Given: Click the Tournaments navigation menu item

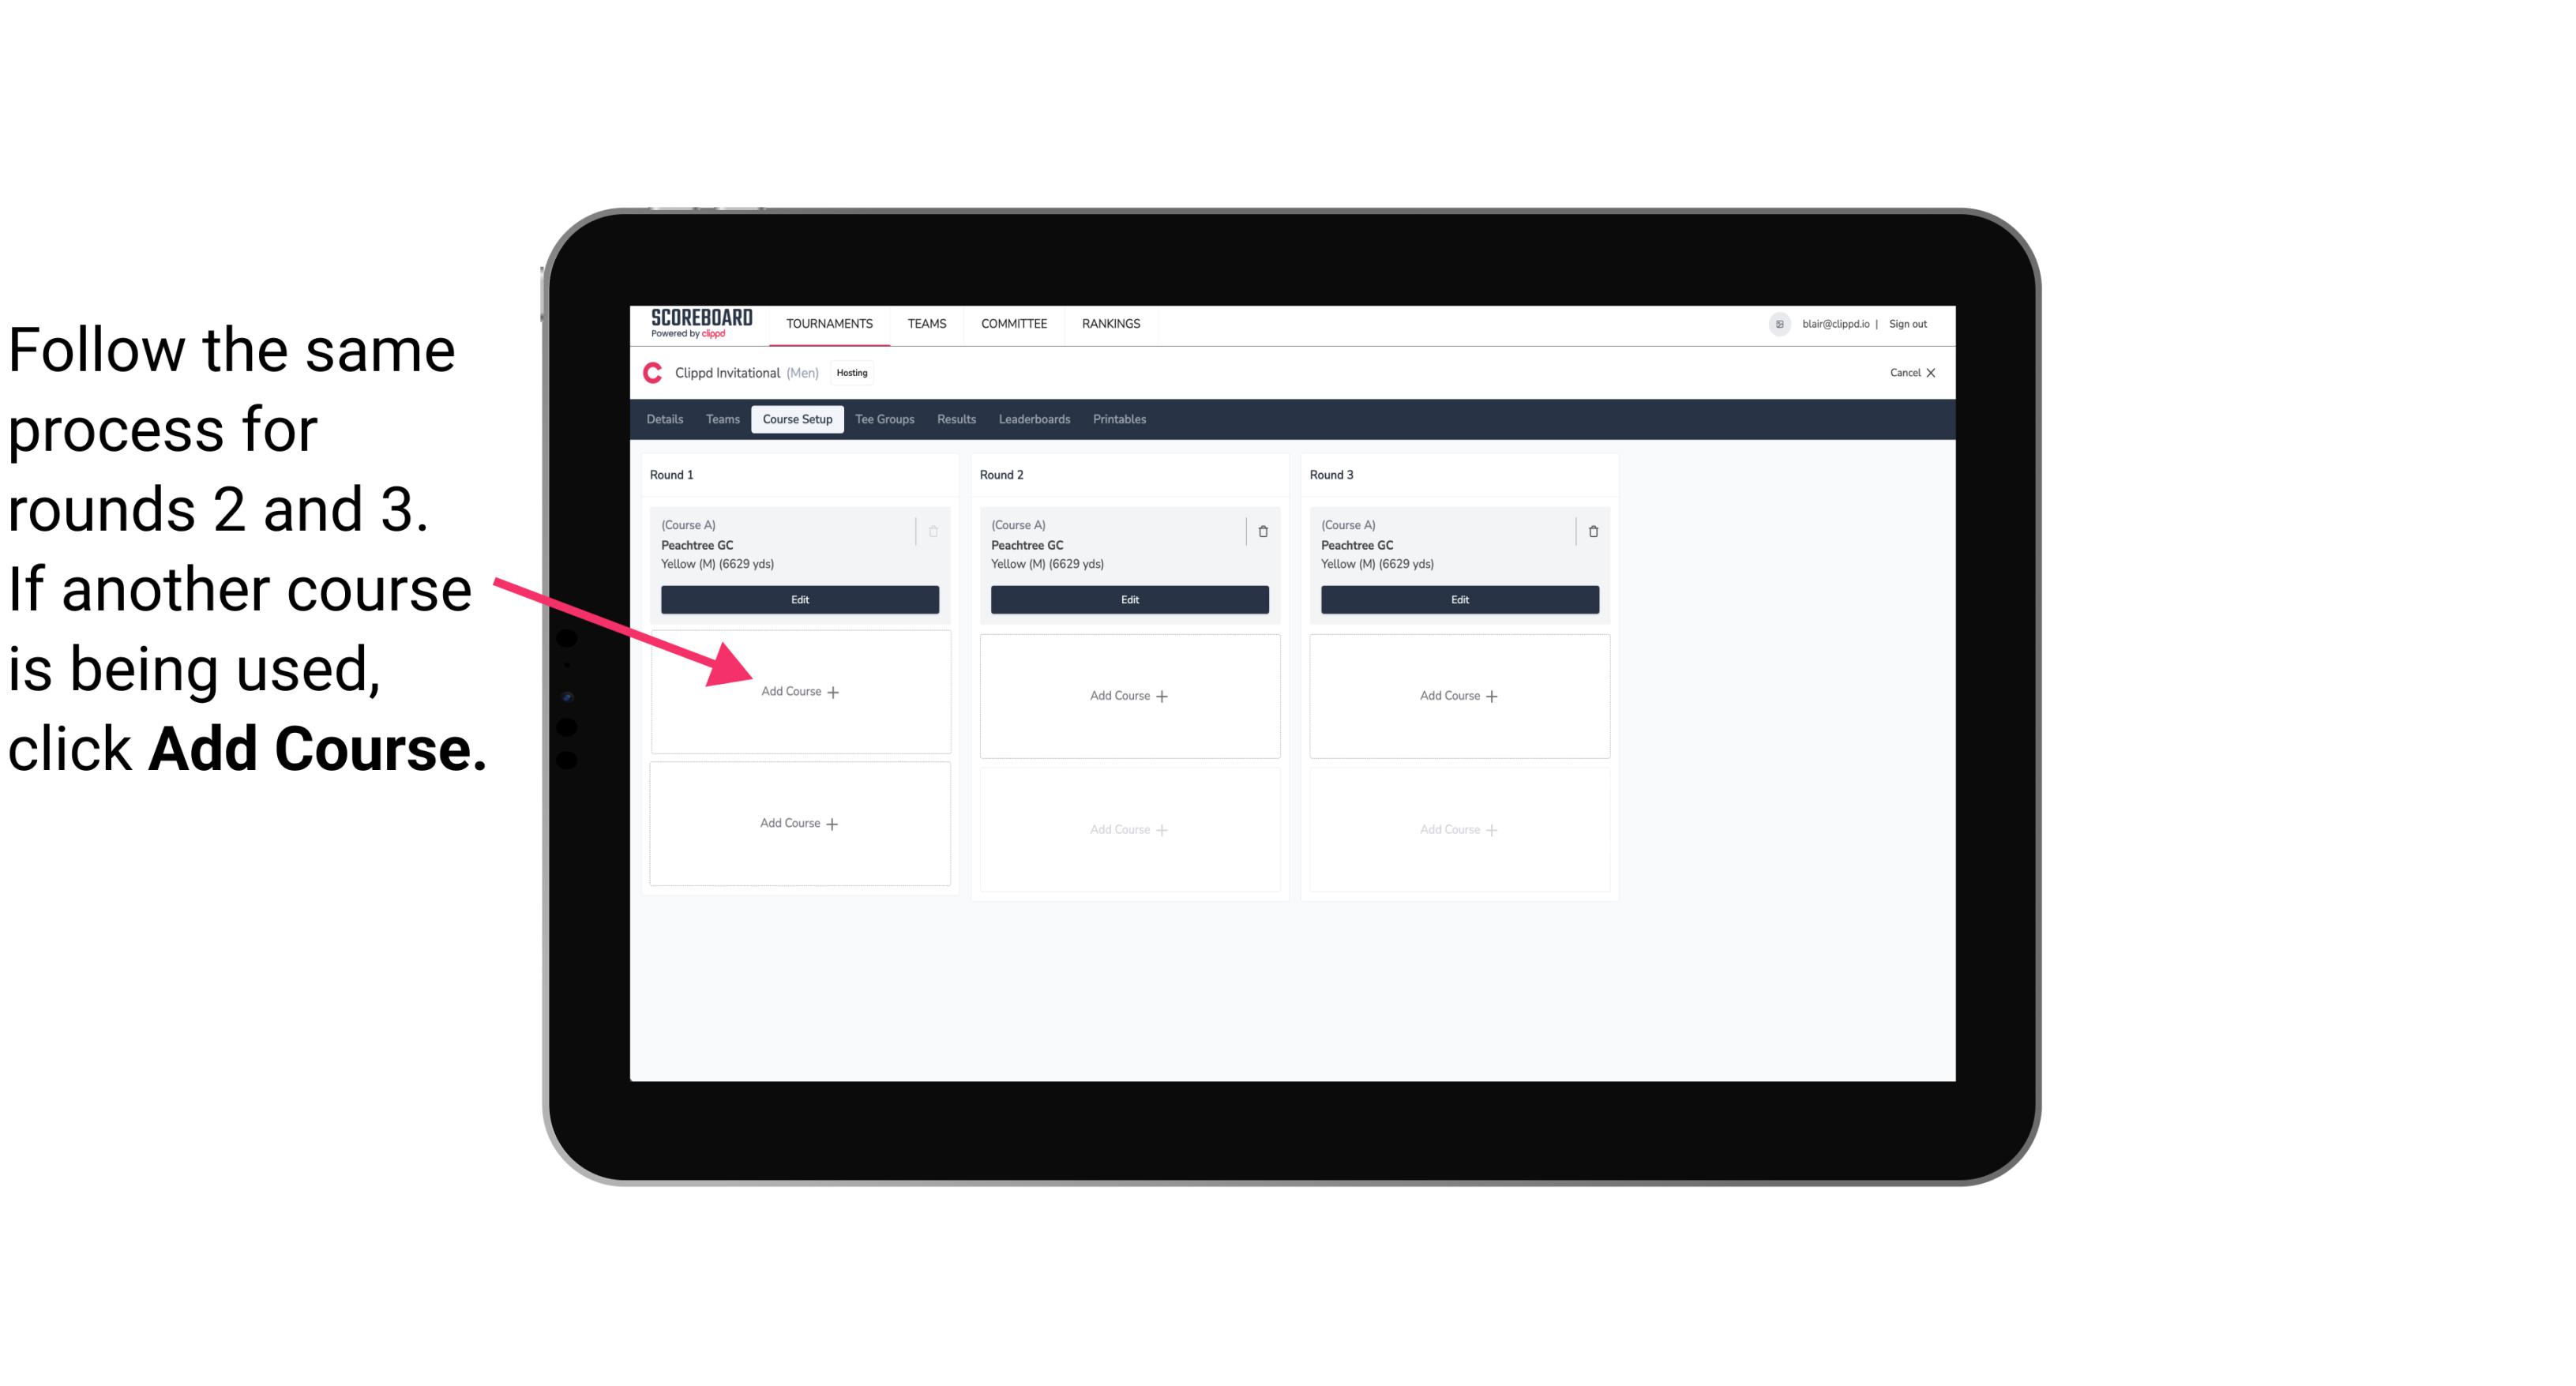Looking at the screenshot, I should tap(829, 322).
